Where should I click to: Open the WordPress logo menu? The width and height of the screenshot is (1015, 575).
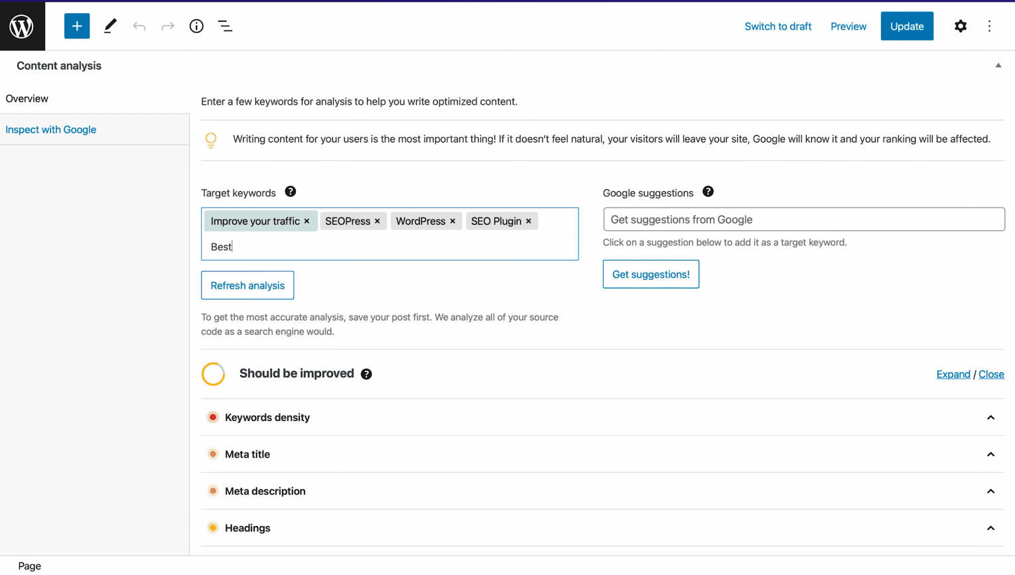click(22, 27)
